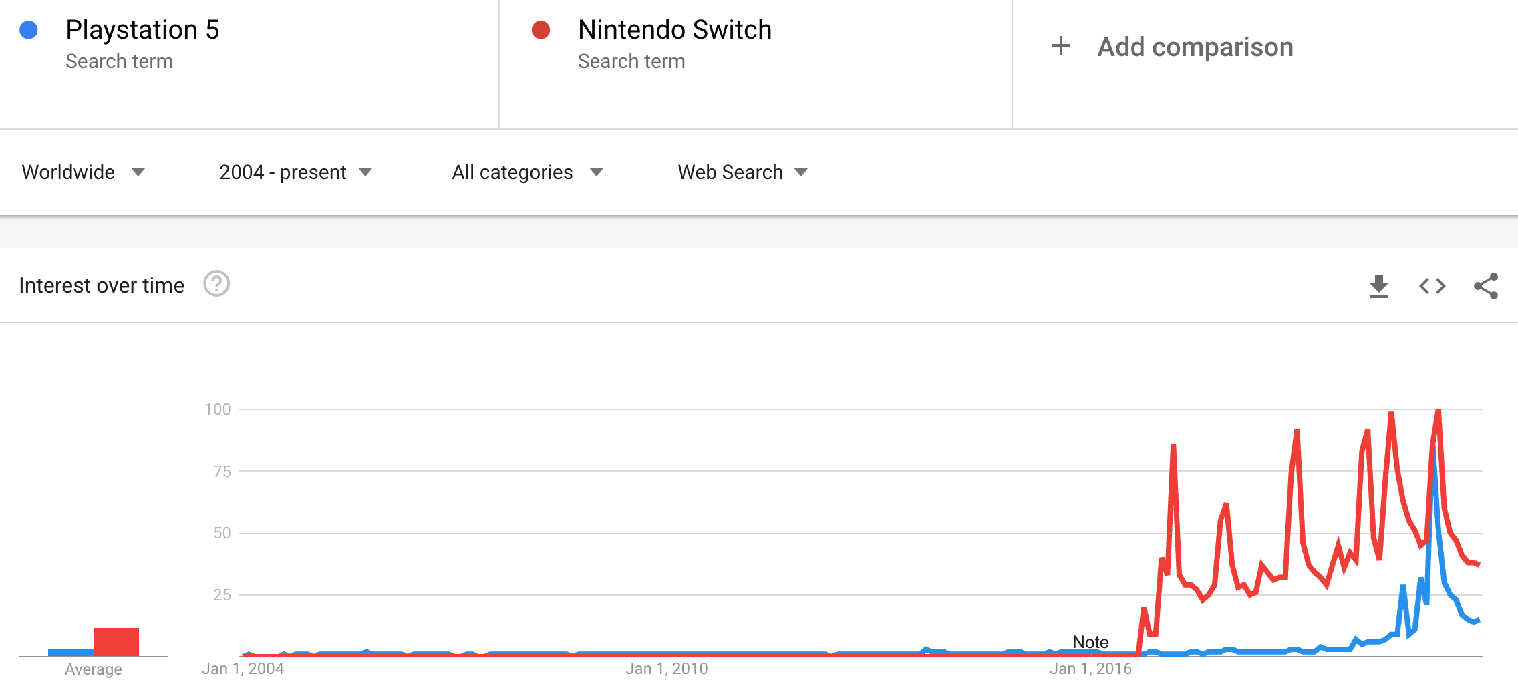Click the Interest over time heading
The height and width of the screenshot is (688, 1518).
click(102, 285)
